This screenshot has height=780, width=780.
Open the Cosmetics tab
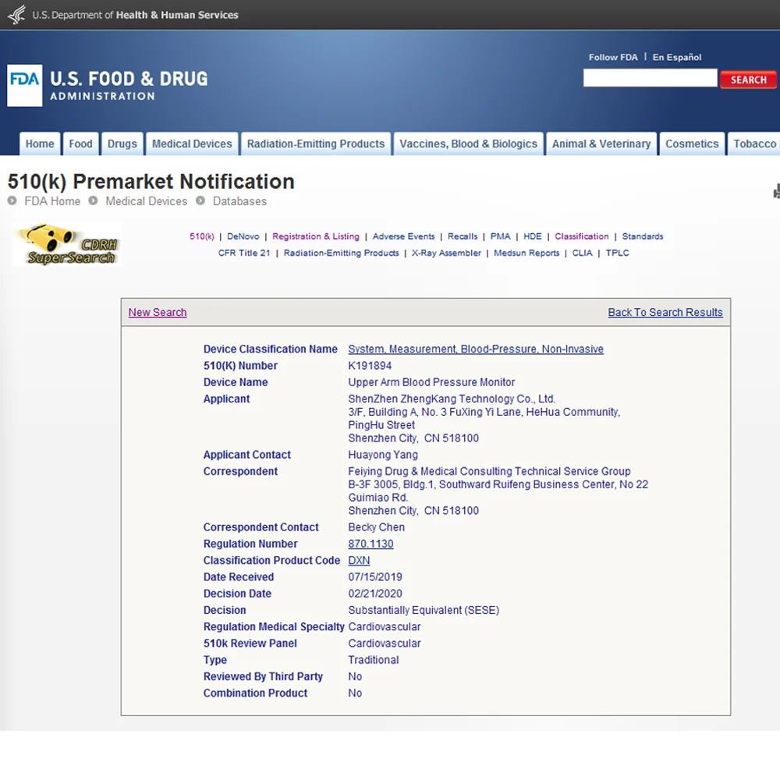[692, 144]
